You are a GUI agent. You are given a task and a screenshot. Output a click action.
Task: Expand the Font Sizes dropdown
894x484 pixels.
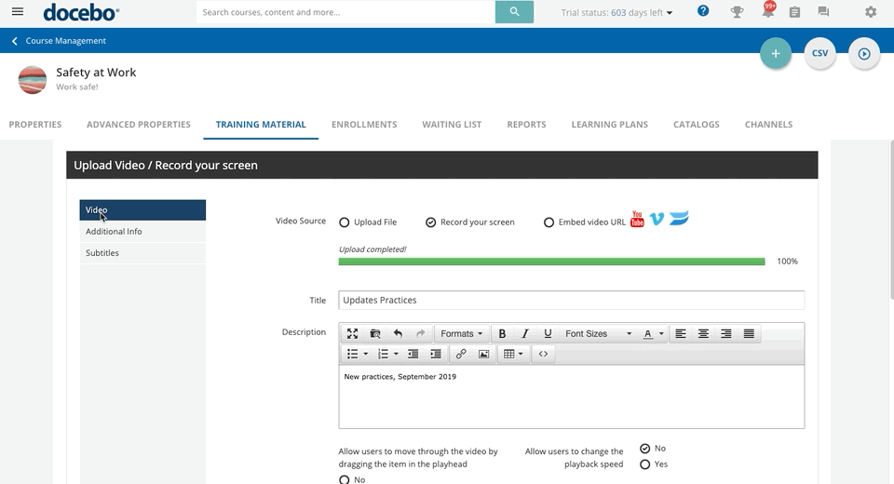pos(598,333)
